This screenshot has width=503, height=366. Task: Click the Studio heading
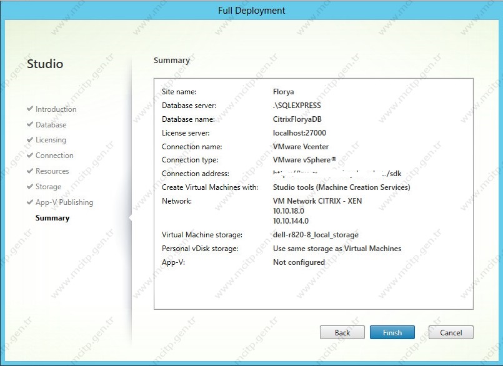tap(45, 64)
